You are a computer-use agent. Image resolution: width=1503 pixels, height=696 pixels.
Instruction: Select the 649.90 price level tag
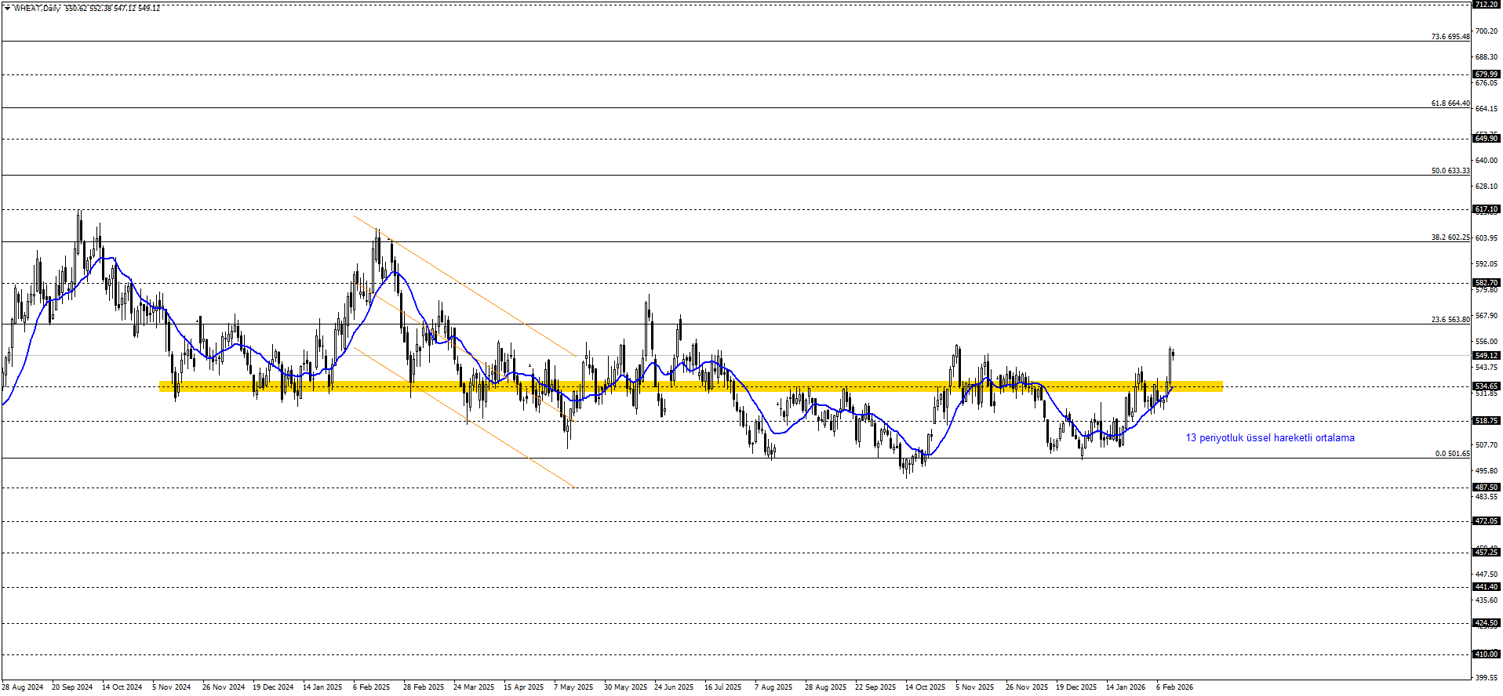[x=1487, y=139]
